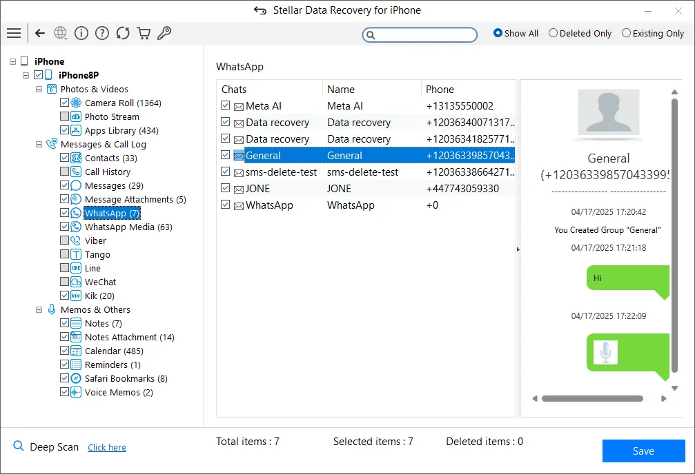Click the Save button

(643, 451)
